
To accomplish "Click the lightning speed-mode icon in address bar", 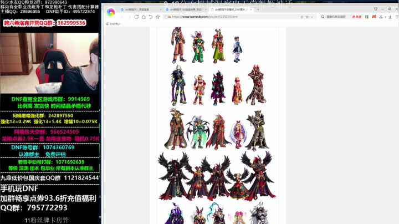I will click(302, 17).
